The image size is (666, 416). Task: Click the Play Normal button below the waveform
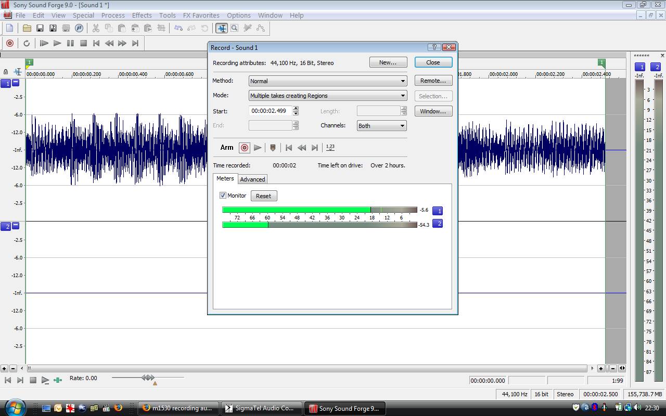point(45,380)
